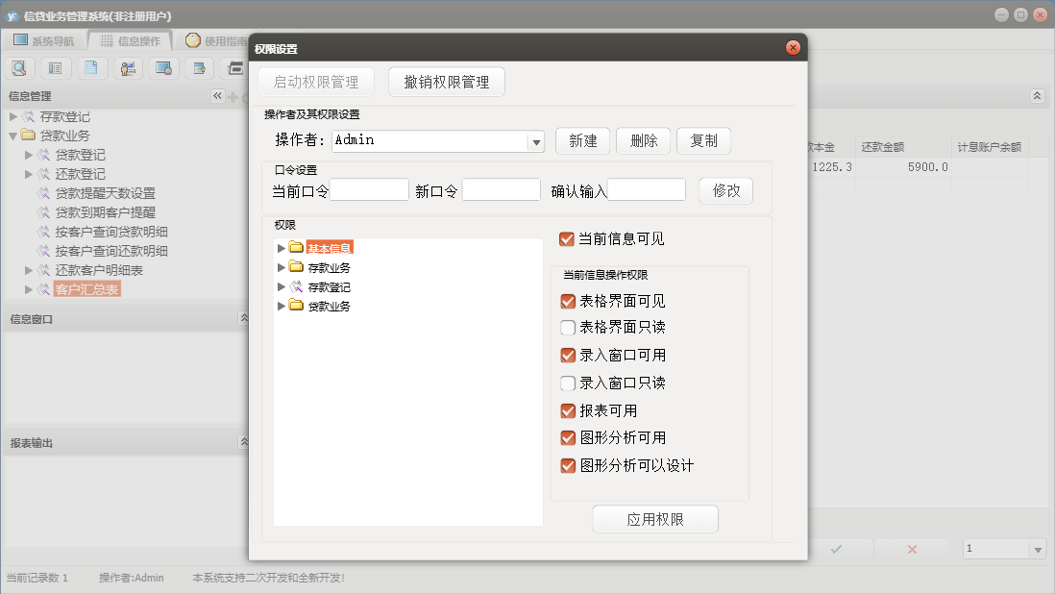Click the item icon beside 还款登记
The width and height of the screenshot is (1055, 594).
pos(44,174)
